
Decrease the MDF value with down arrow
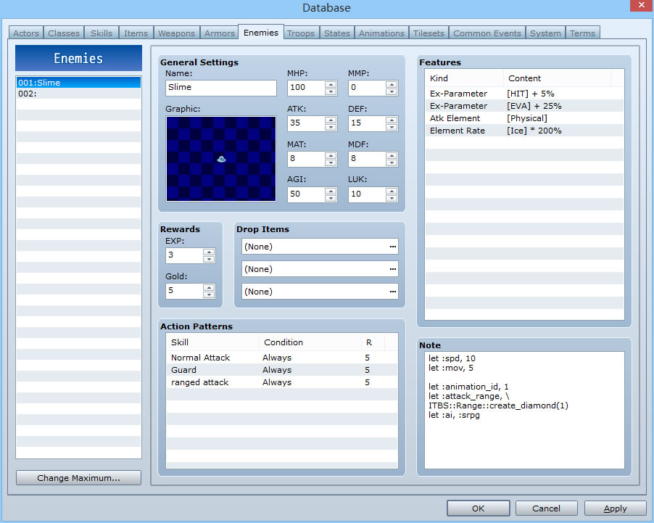click(392, 162)
